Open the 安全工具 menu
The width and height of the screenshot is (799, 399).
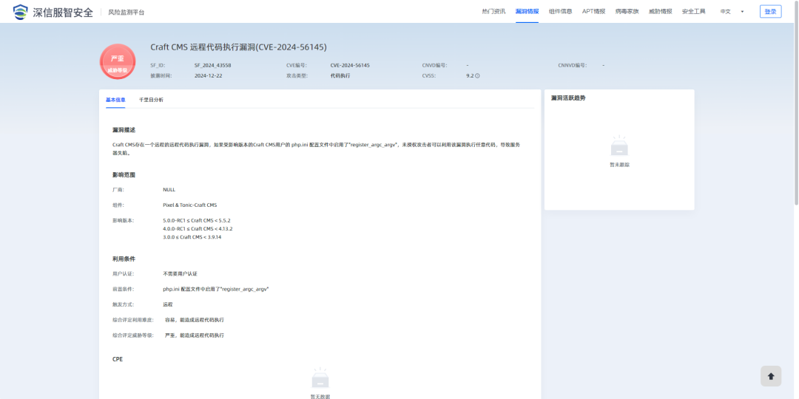693,11
